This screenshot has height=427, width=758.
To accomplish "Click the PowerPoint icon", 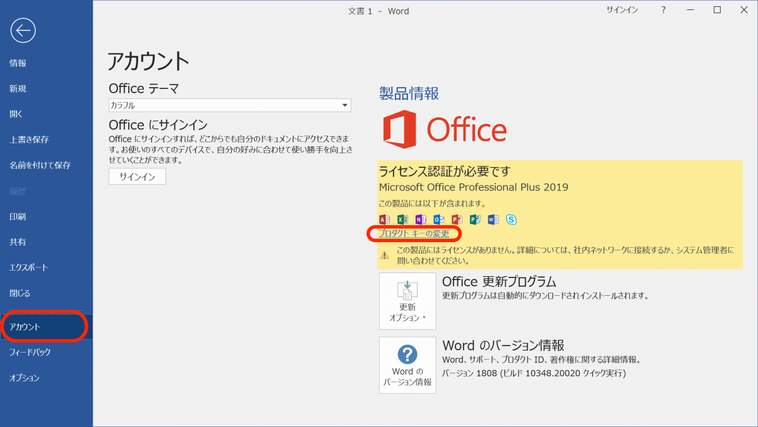I will click(457, 219).
